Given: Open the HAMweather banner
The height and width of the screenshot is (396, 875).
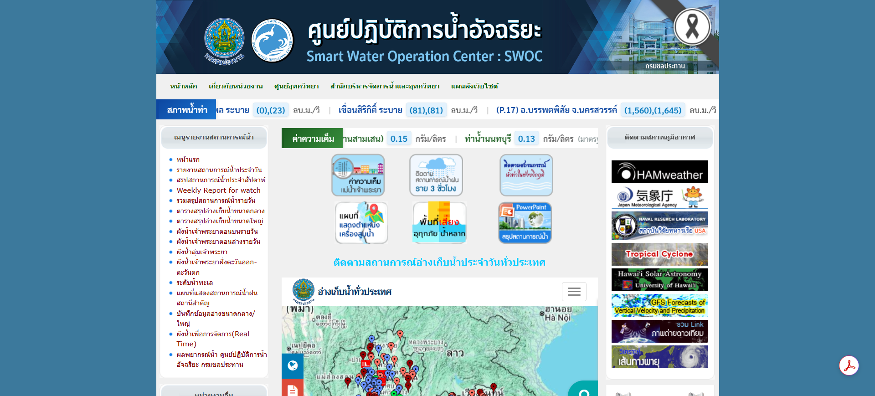Looking at the screenshot, I should pos(660,172).
